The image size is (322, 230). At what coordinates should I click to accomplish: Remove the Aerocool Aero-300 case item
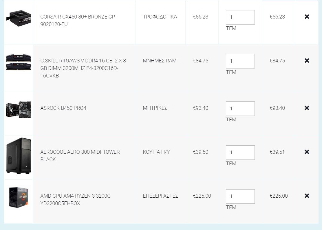coord(307,152)
